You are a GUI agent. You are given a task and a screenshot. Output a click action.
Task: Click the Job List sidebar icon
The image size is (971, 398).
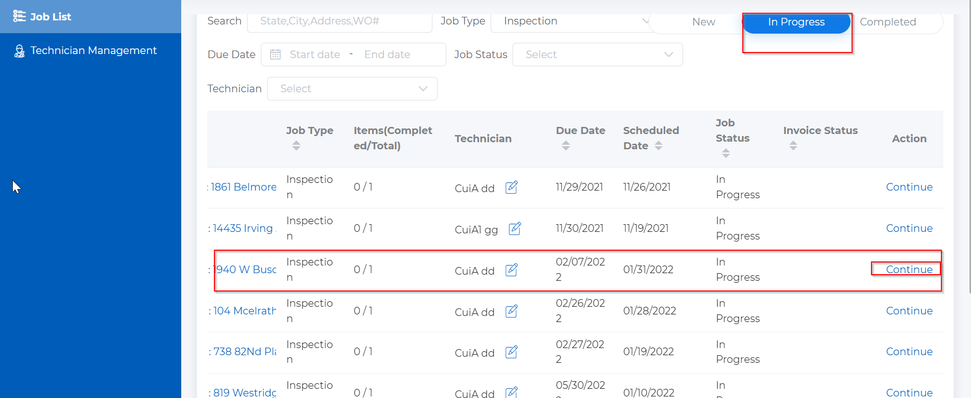[x=19, y=16]
